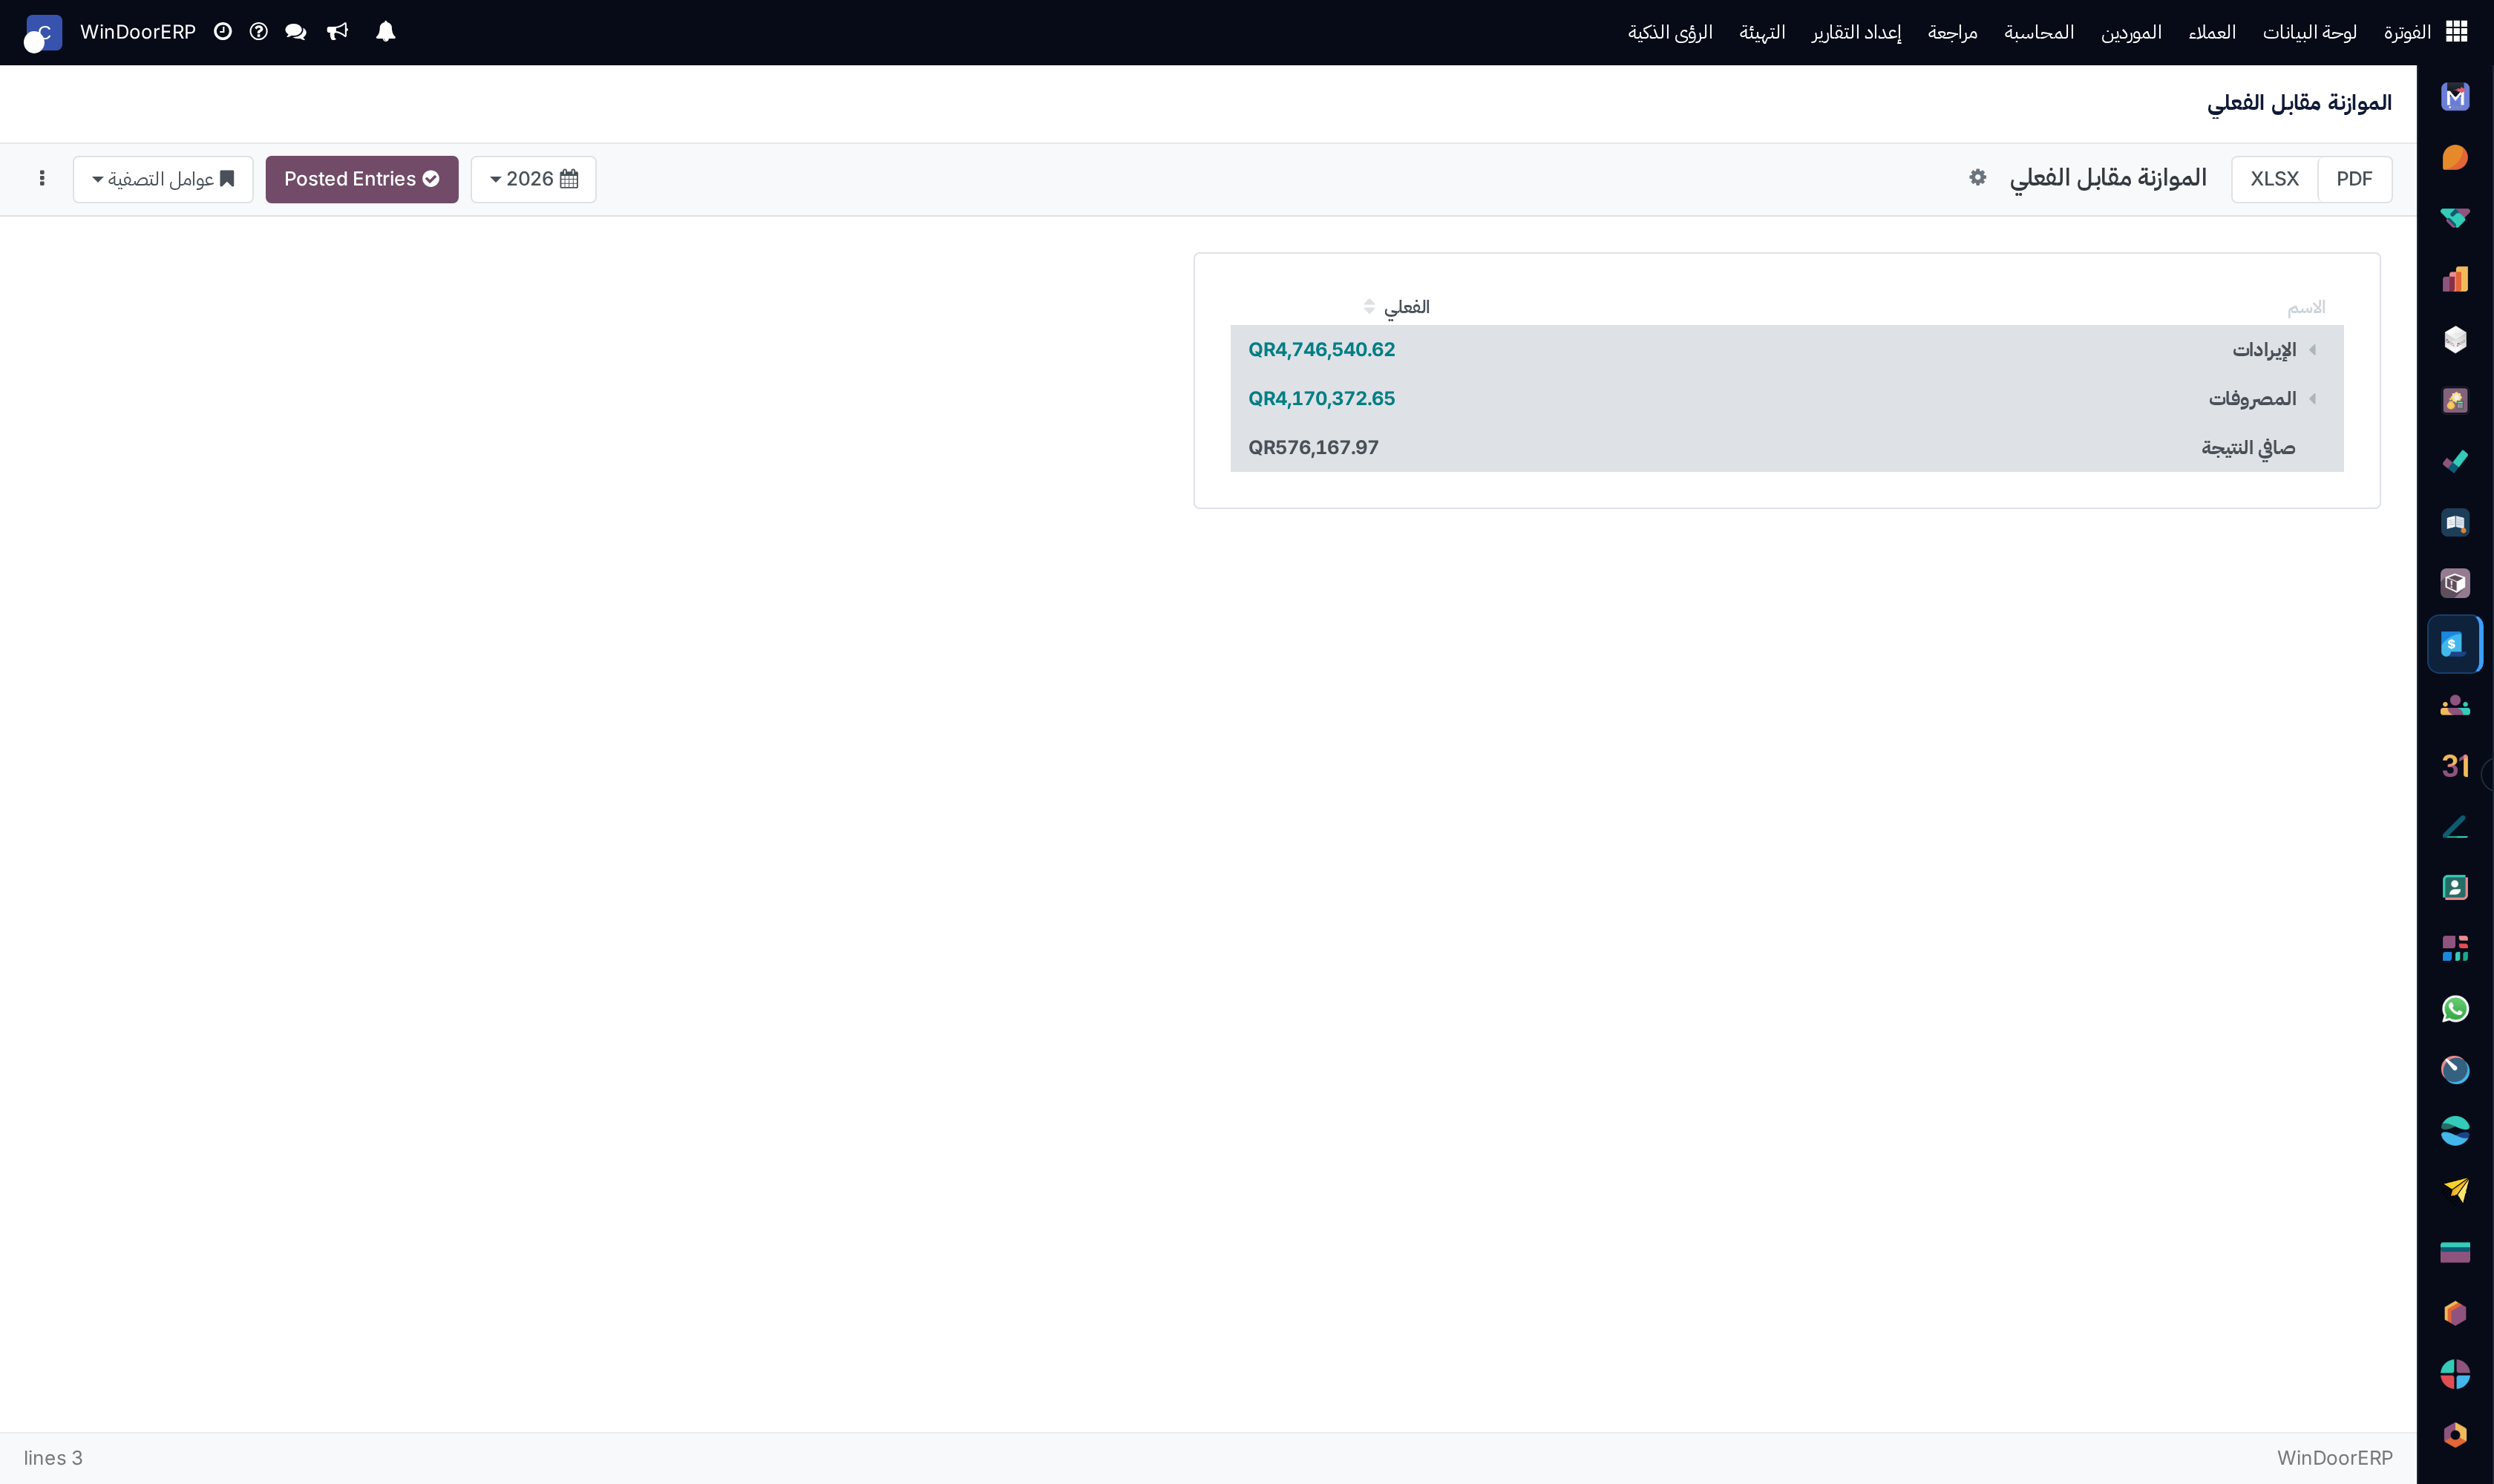The width and height of the screenshot is (2494, 1484).
Task: Export the report as PDF
Action: [2354, 179]
